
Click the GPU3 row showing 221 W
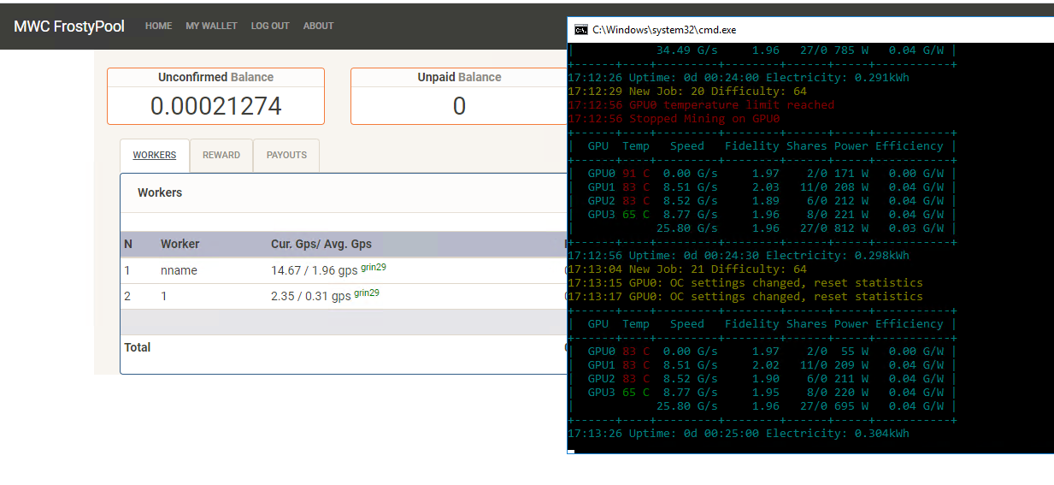[x=763, y=215]
